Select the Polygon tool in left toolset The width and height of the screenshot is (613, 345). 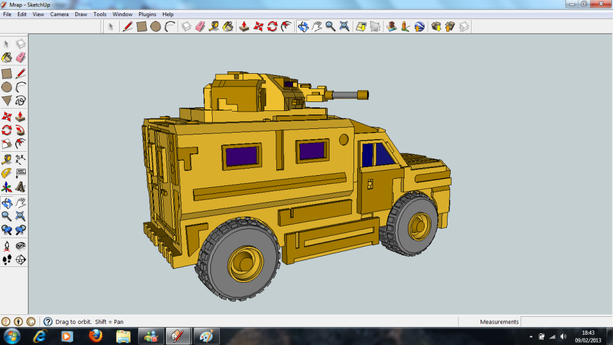[7, 101]
